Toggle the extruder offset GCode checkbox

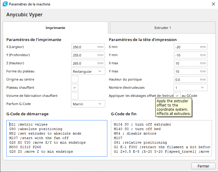(177, 96)
